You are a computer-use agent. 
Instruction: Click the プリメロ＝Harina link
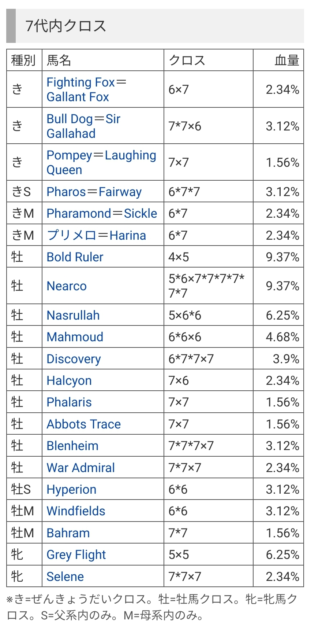pyautogui.click(x=96, y=235)
